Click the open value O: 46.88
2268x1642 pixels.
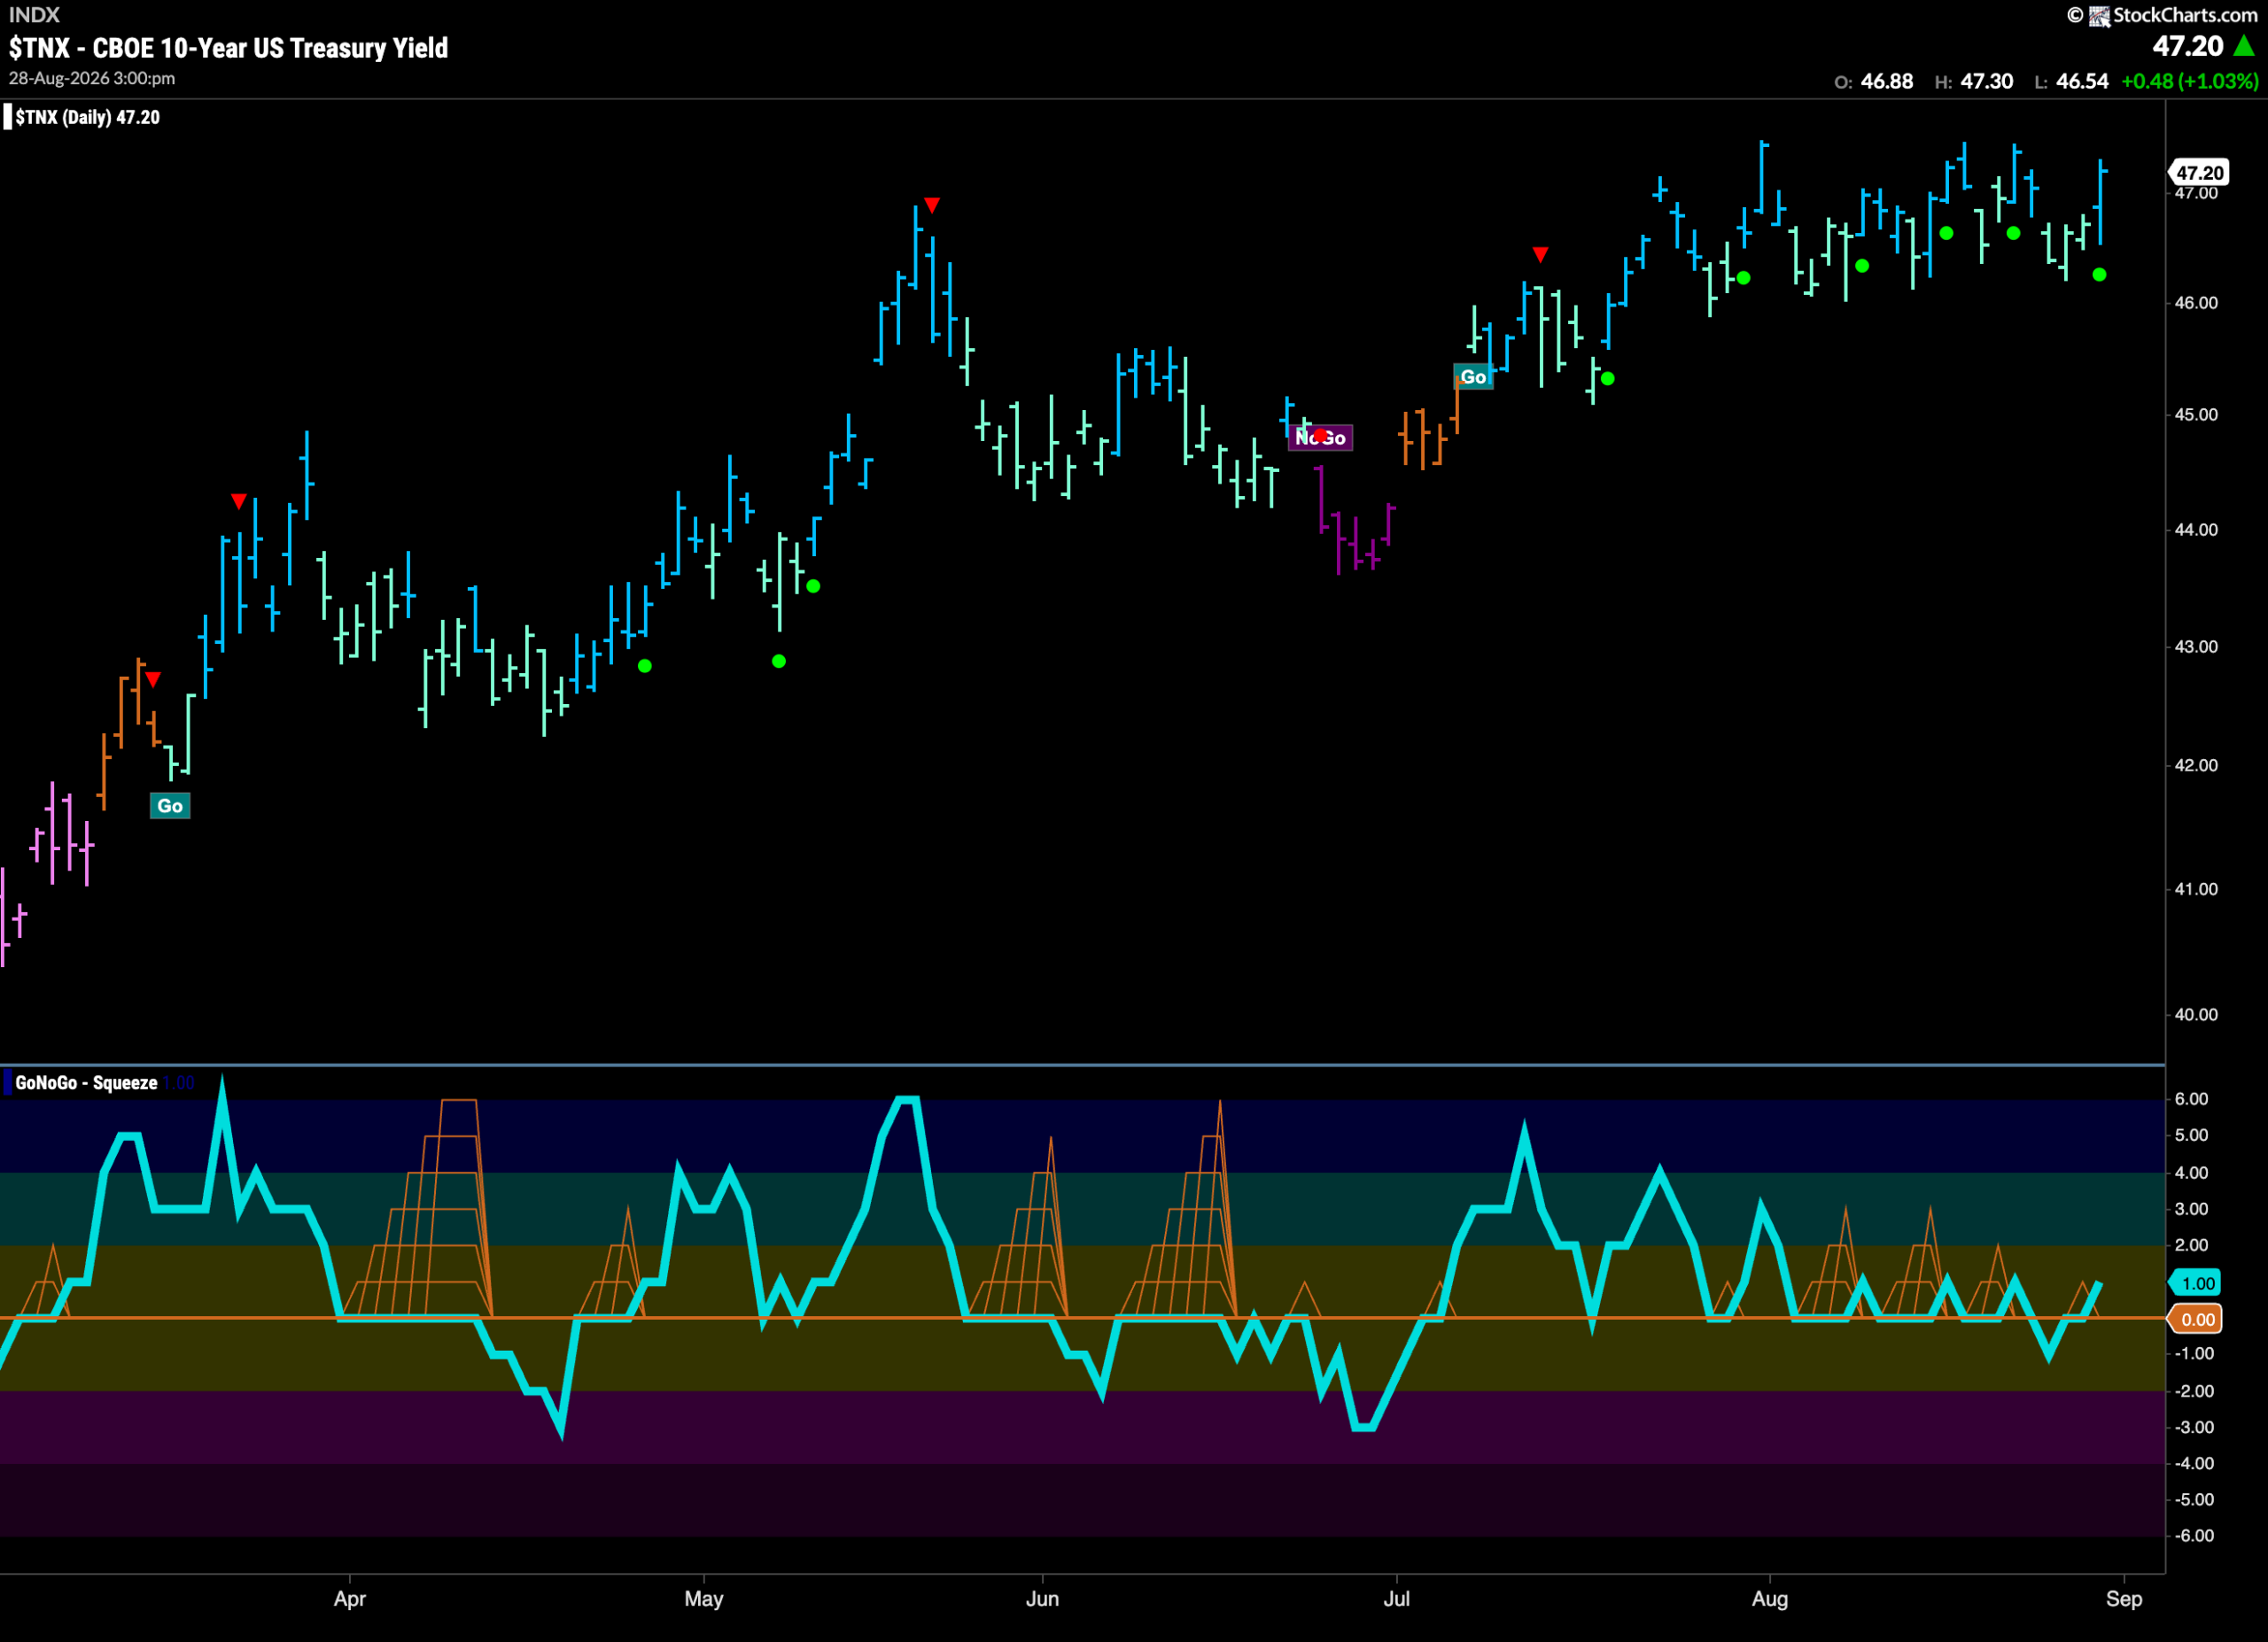pyautogui.click(x=1874, y=81)
